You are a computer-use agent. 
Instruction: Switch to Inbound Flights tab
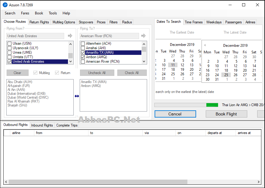tap(42, 125)
